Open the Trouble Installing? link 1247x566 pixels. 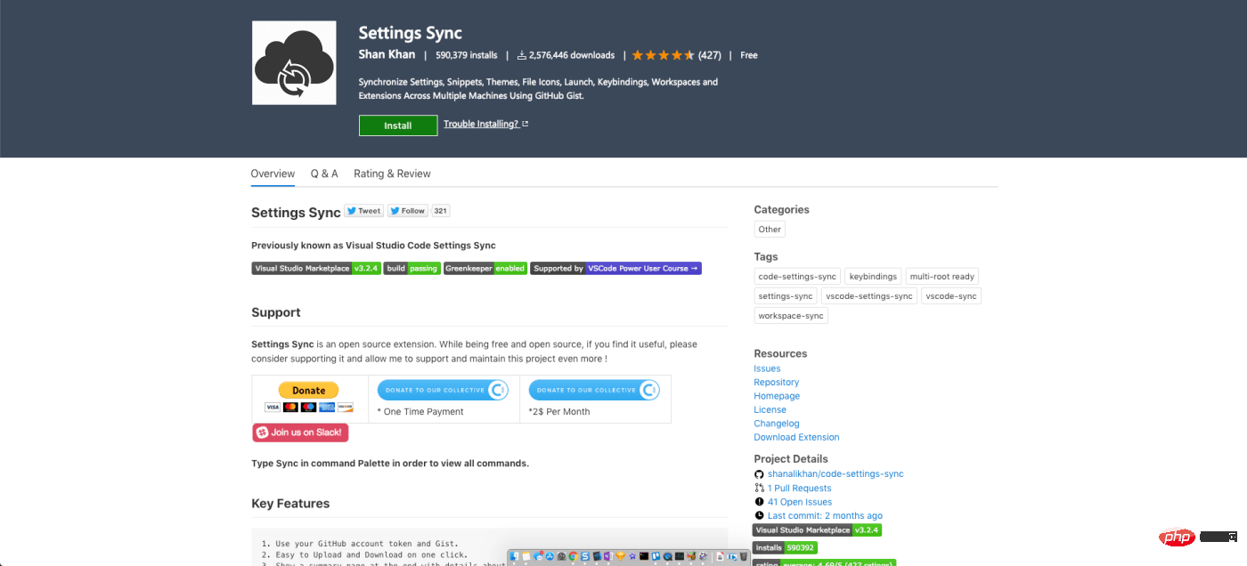481,124
